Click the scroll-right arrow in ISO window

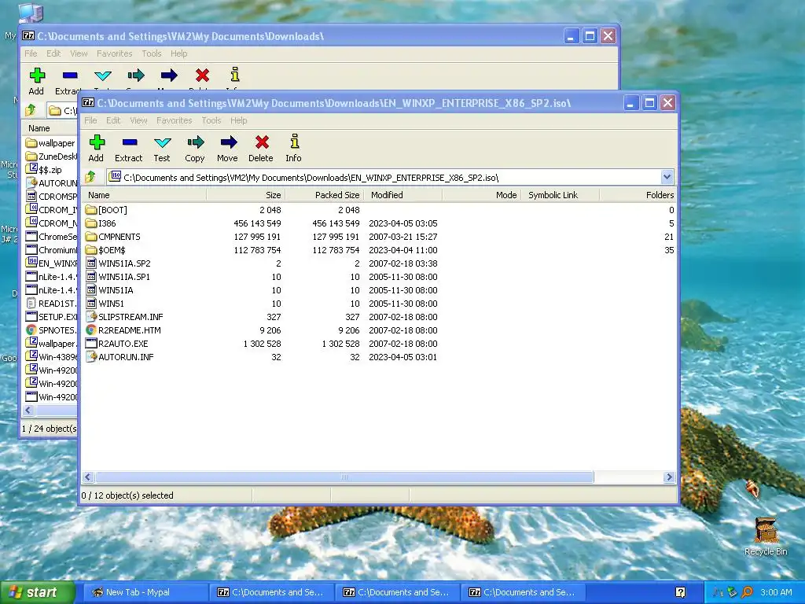669,477
